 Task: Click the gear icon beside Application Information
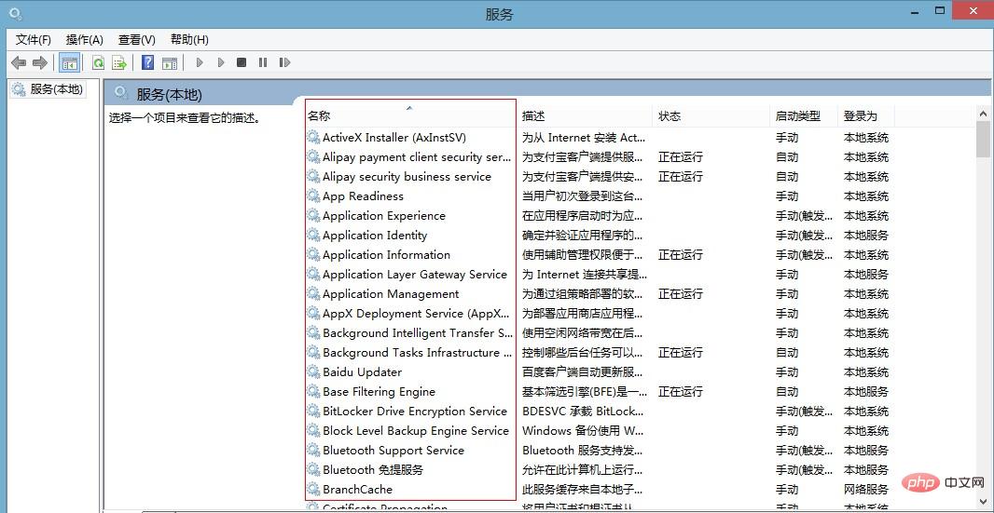click(313, 254)
